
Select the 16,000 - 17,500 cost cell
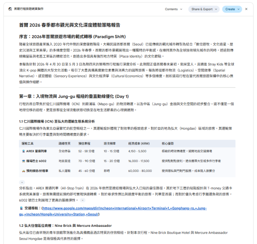click(x=139, y=161)
